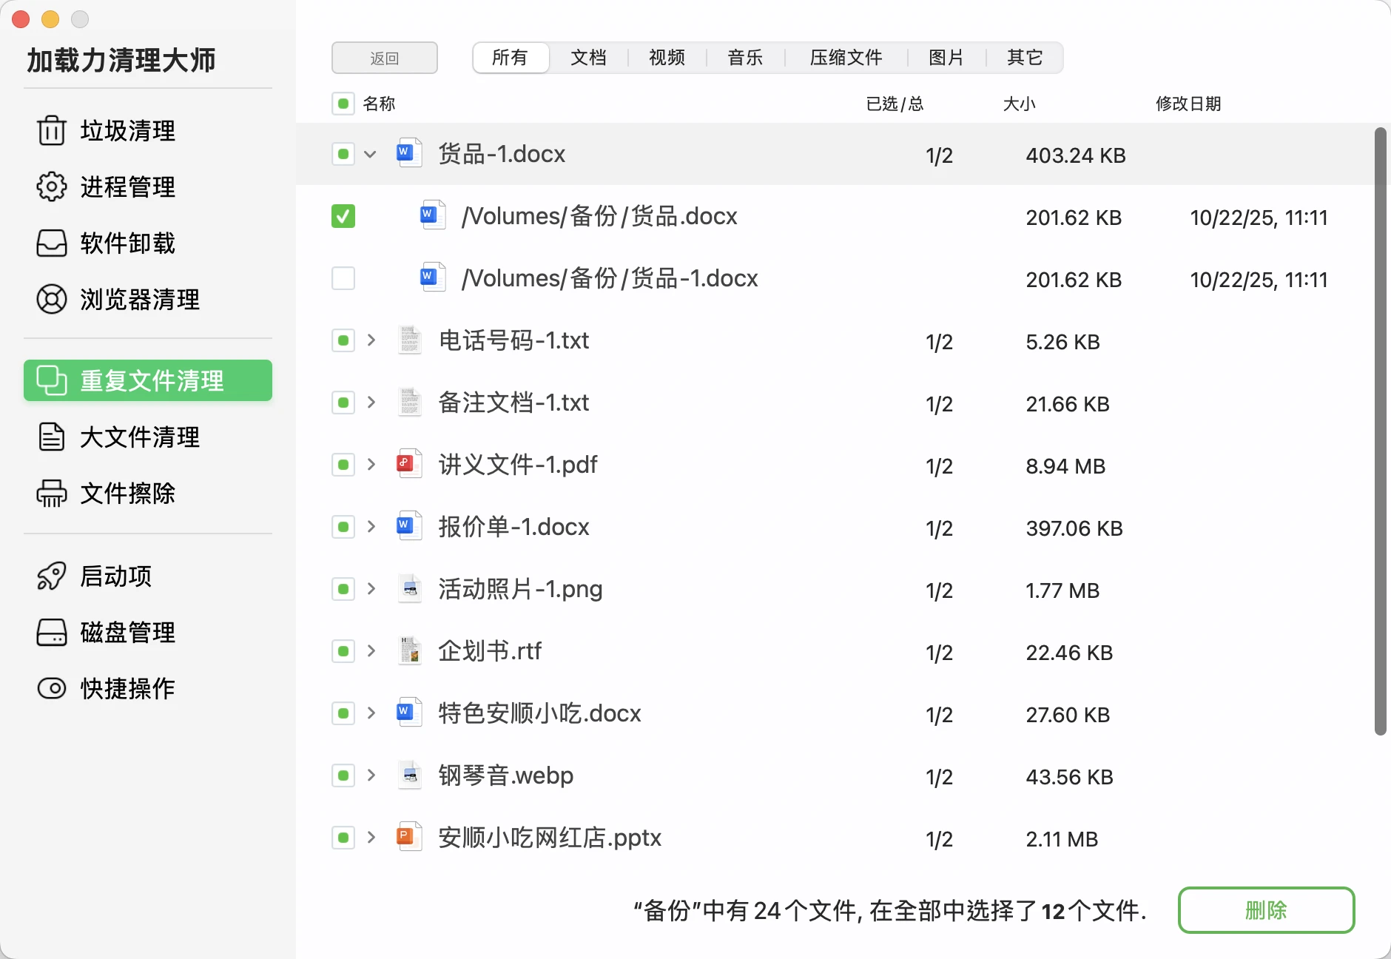Switch to the 视频 filter tab
1391x959 pixels.
point(665,57)
